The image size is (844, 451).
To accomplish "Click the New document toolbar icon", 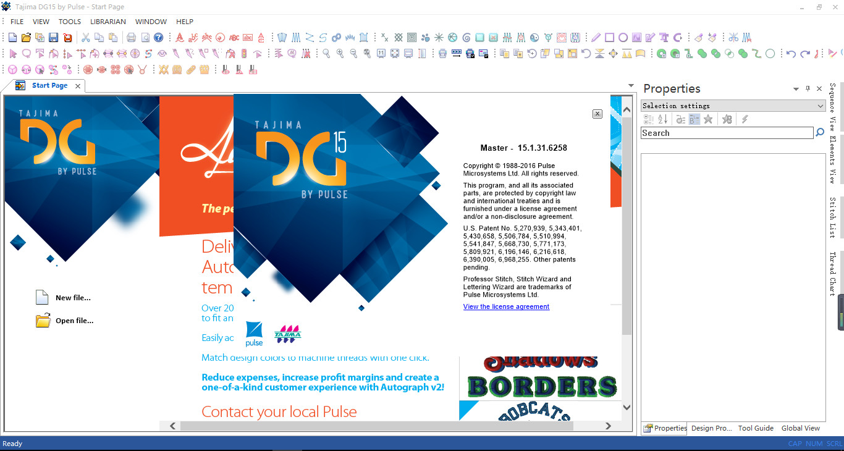I will 13,38.
